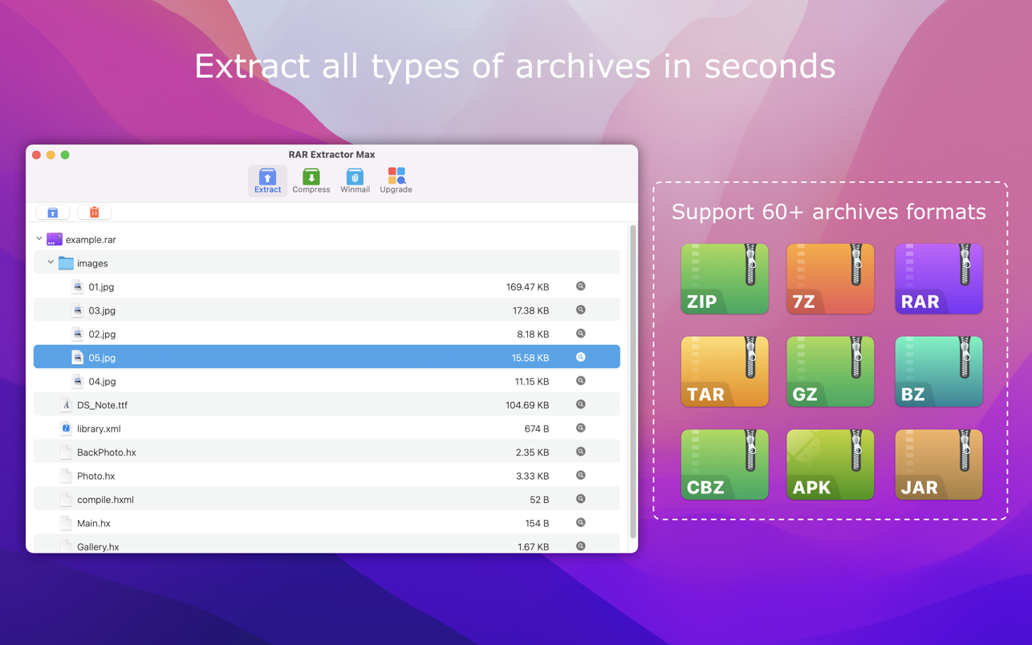Click the magnifier icon on 05.jpg row
Image resolution: width=1032 pixels, height=645 pixels.
580,357
